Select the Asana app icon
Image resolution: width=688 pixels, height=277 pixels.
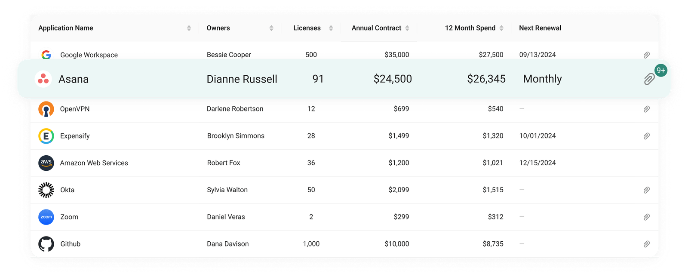43,79
